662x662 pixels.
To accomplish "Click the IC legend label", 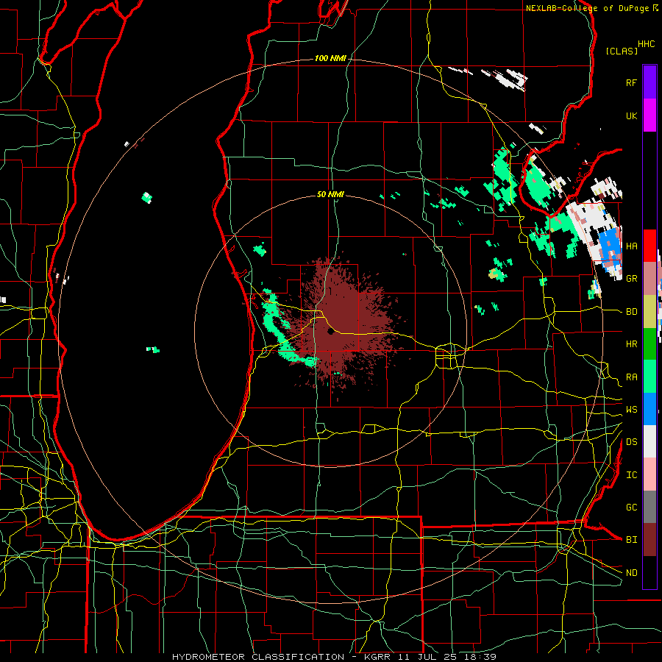I will coord(631,475).
